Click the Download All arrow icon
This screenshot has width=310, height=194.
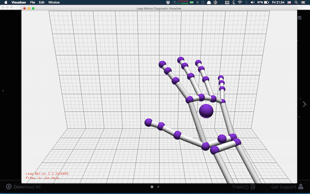click(x=9, y=187)
